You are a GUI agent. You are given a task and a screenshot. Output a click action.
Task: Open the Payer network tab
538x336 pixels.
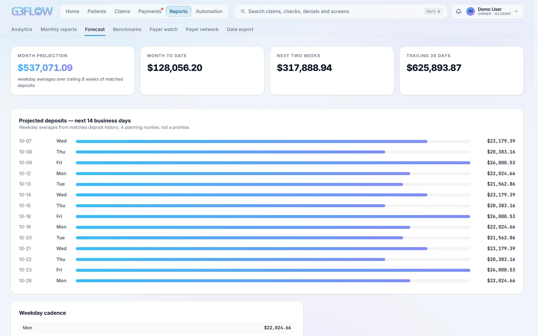coord(202,30)
